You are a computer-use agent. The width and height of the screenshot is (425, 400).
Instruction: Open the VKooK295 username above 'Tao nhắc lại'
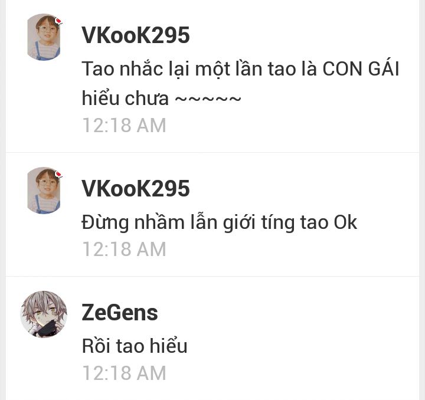pyautogui.click(x=136, y=35)
